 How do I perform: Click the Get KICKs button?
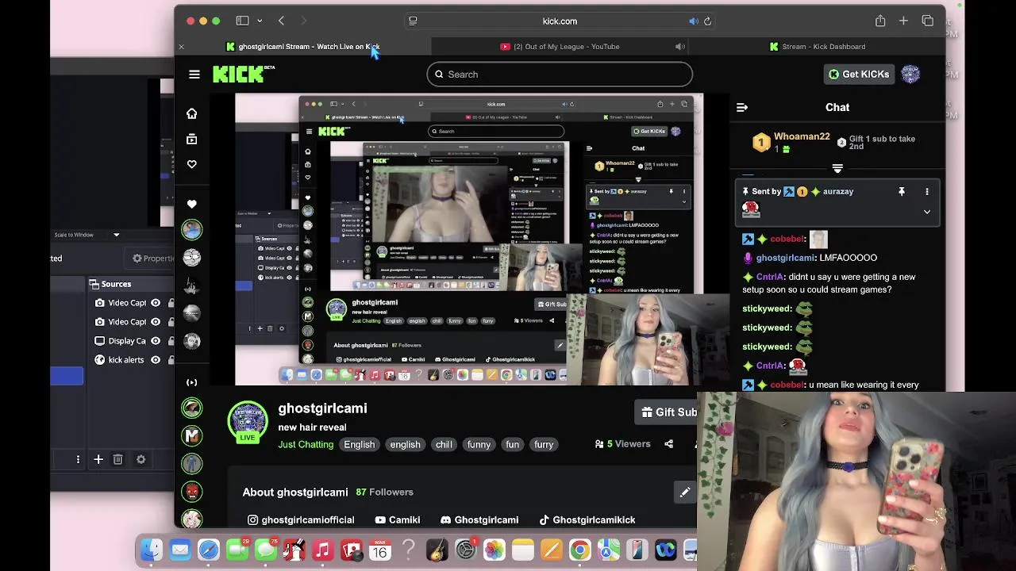[x=859, y=74]
